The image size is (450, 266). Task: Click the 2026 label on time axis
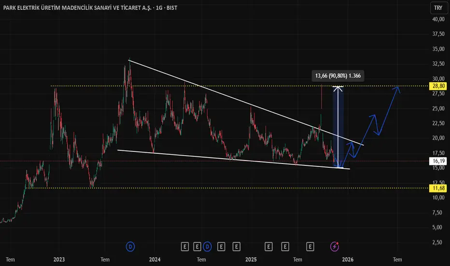point(348,259)
